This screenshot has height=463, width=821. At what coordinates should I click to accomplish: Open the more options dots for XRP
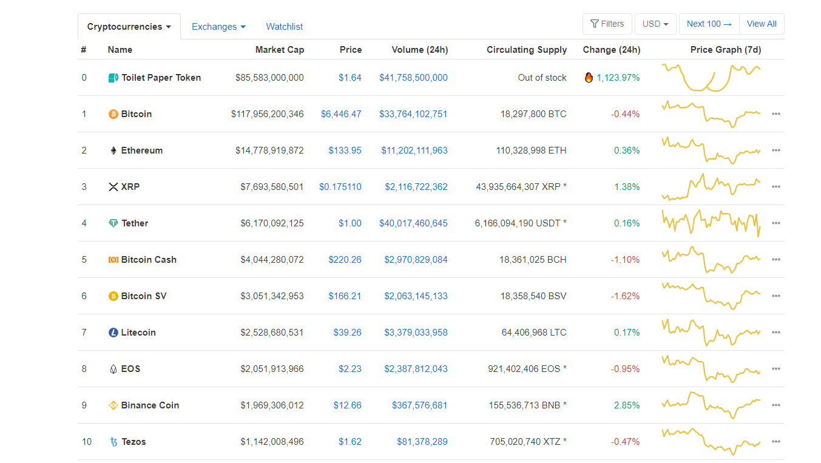(x=776, y=187)
